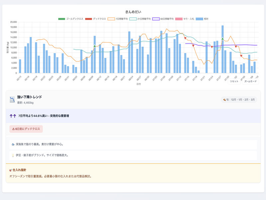Viewport: 266px width, 200px height.
Task: Click the リセット button
Action: click(x=234, y=81)
